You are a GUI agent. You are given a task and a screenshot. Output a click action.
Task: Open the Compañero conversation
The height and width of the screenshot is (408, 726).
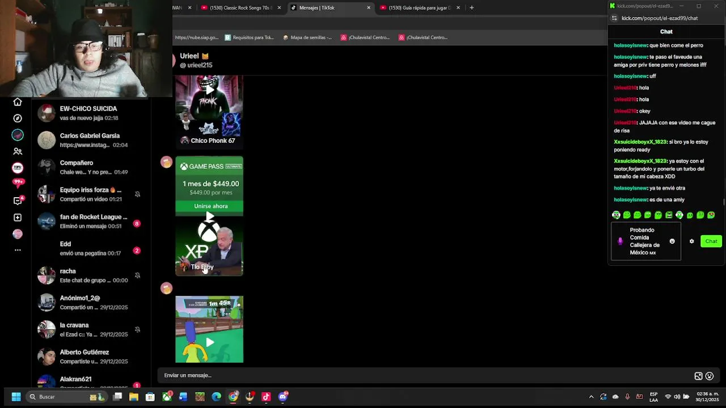91,167
